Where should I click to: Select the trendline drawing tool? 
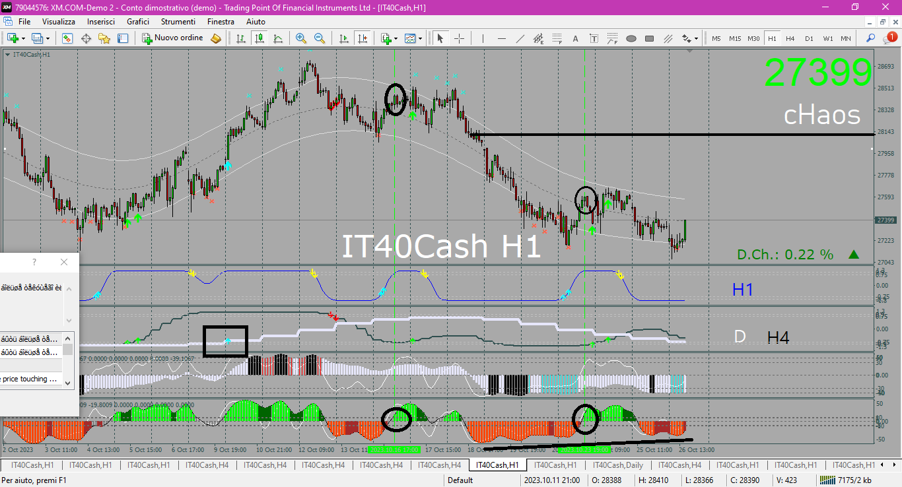(520, 38)
